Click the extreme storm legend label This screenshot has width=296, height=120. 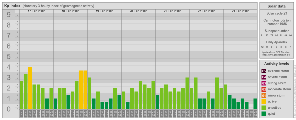[x=278, y=71]
